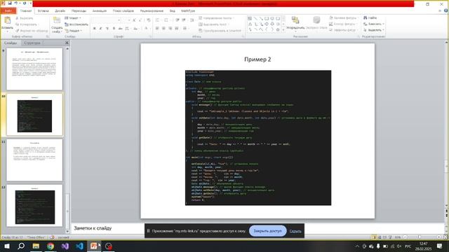Click Создать слайд icon
449x252 pixels.
point(57,20)
